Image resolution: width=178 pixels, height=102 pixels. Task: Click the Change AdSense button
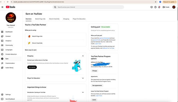(x=95, y=71)
